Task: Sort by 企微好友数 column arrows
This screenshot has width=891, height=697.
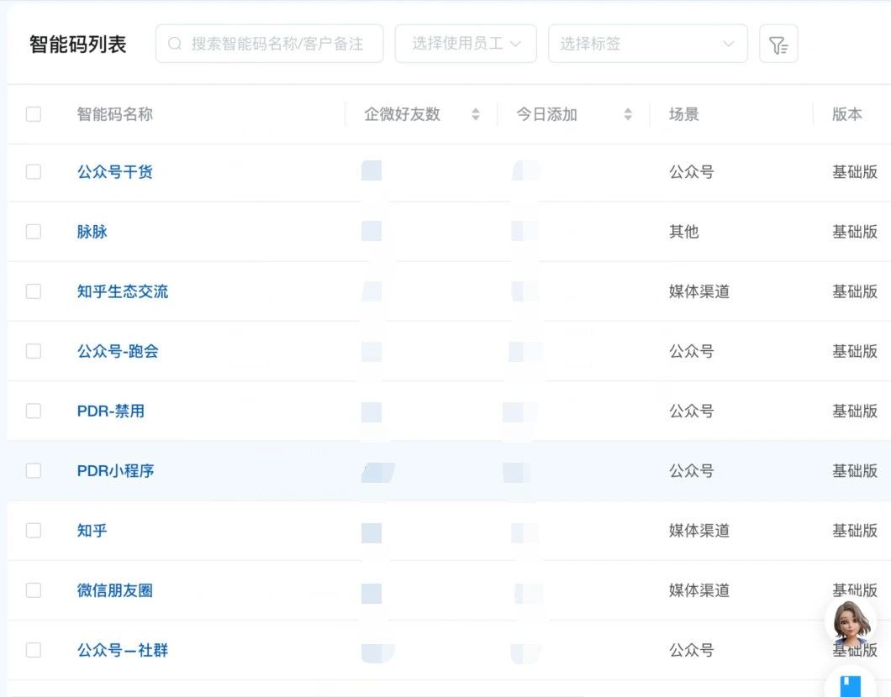Action: point(476,115)
